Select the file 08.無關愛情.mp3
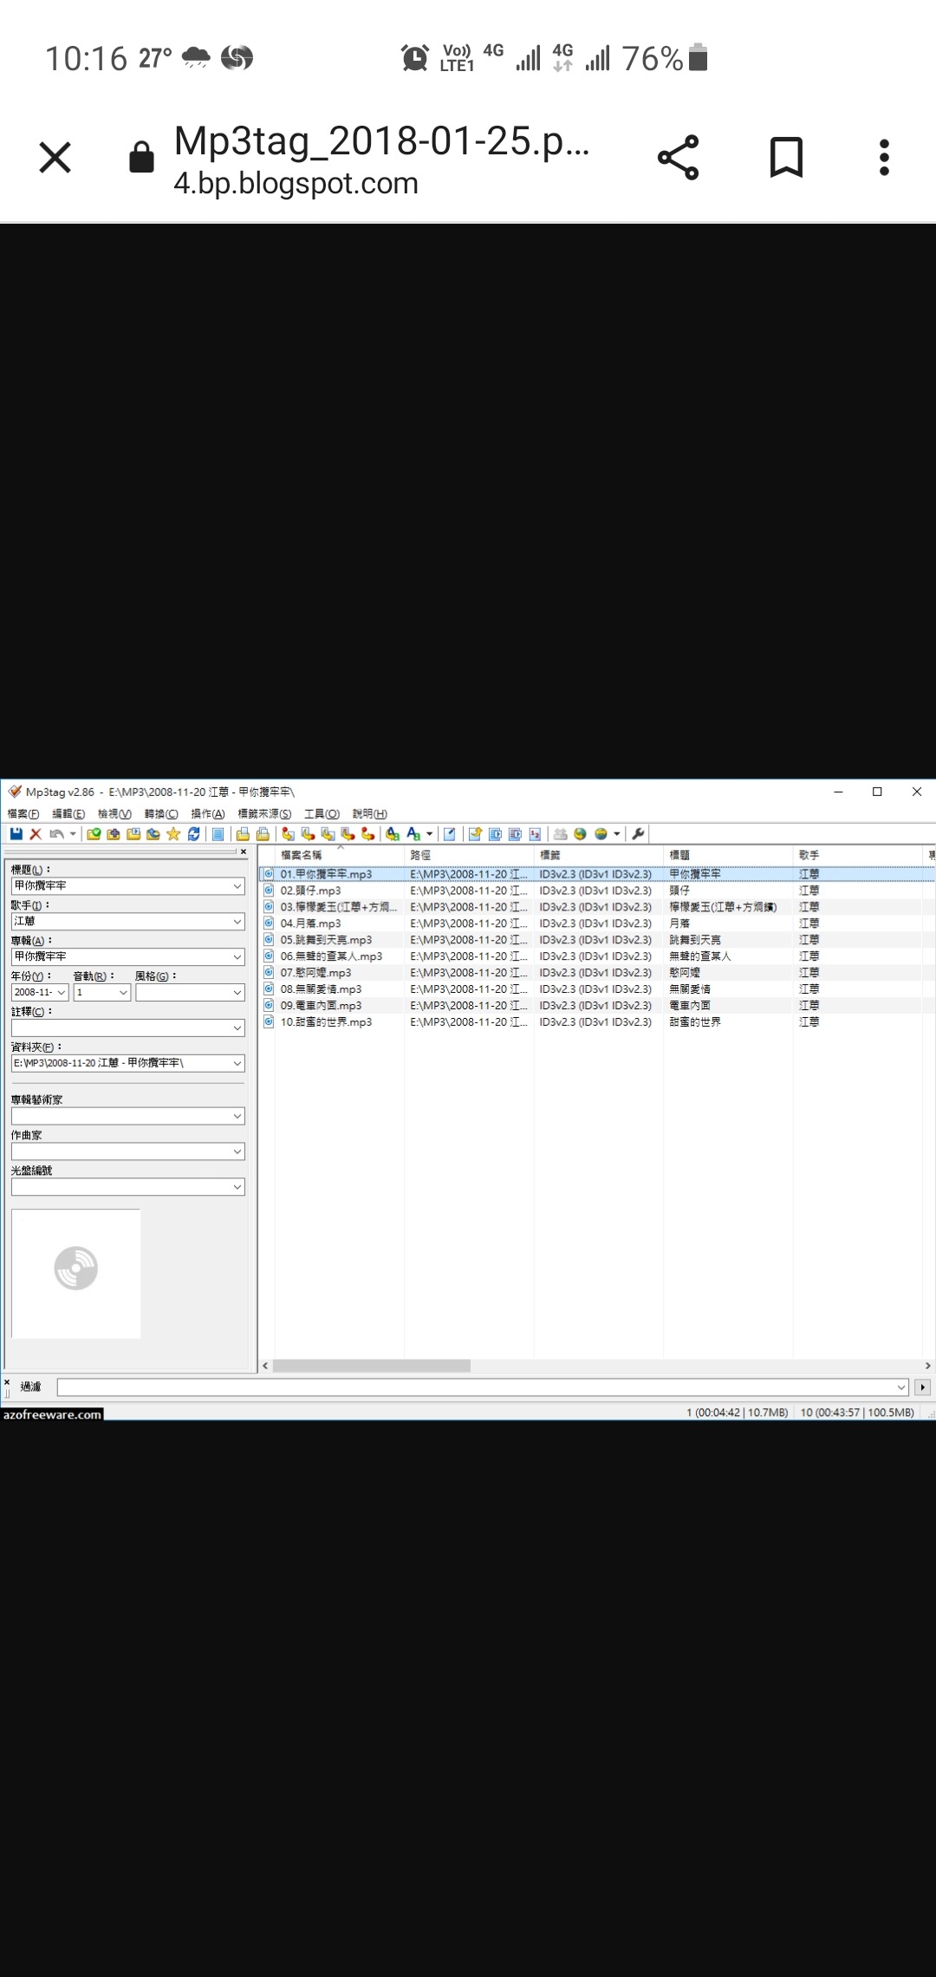The width and height of the screenshot is (936, 1977). point(321,989)
